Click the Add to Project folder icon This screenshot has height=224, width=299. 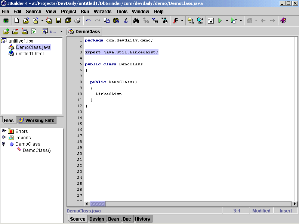6,31
